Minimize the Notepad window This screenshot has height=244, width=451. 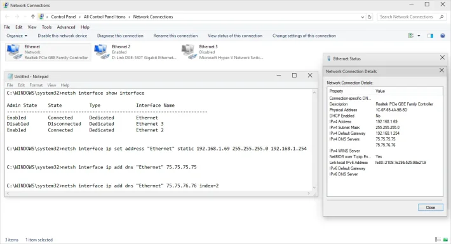click(279, 76)
